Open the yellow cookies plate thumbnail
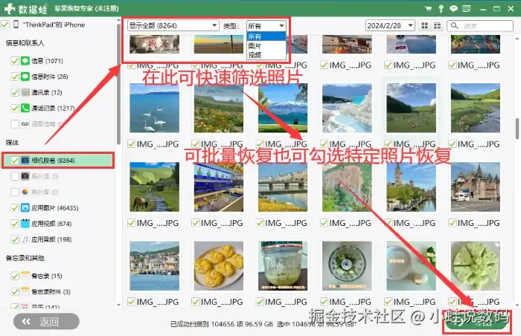 click(x=219, y=265)
